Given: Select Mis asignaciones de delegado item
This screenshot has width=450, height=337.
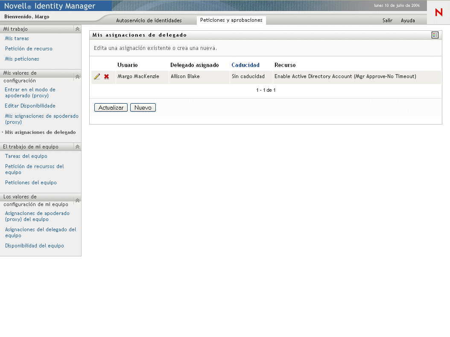Looking at the screenshot, I should pyautogui.click(x=40, y=132).
